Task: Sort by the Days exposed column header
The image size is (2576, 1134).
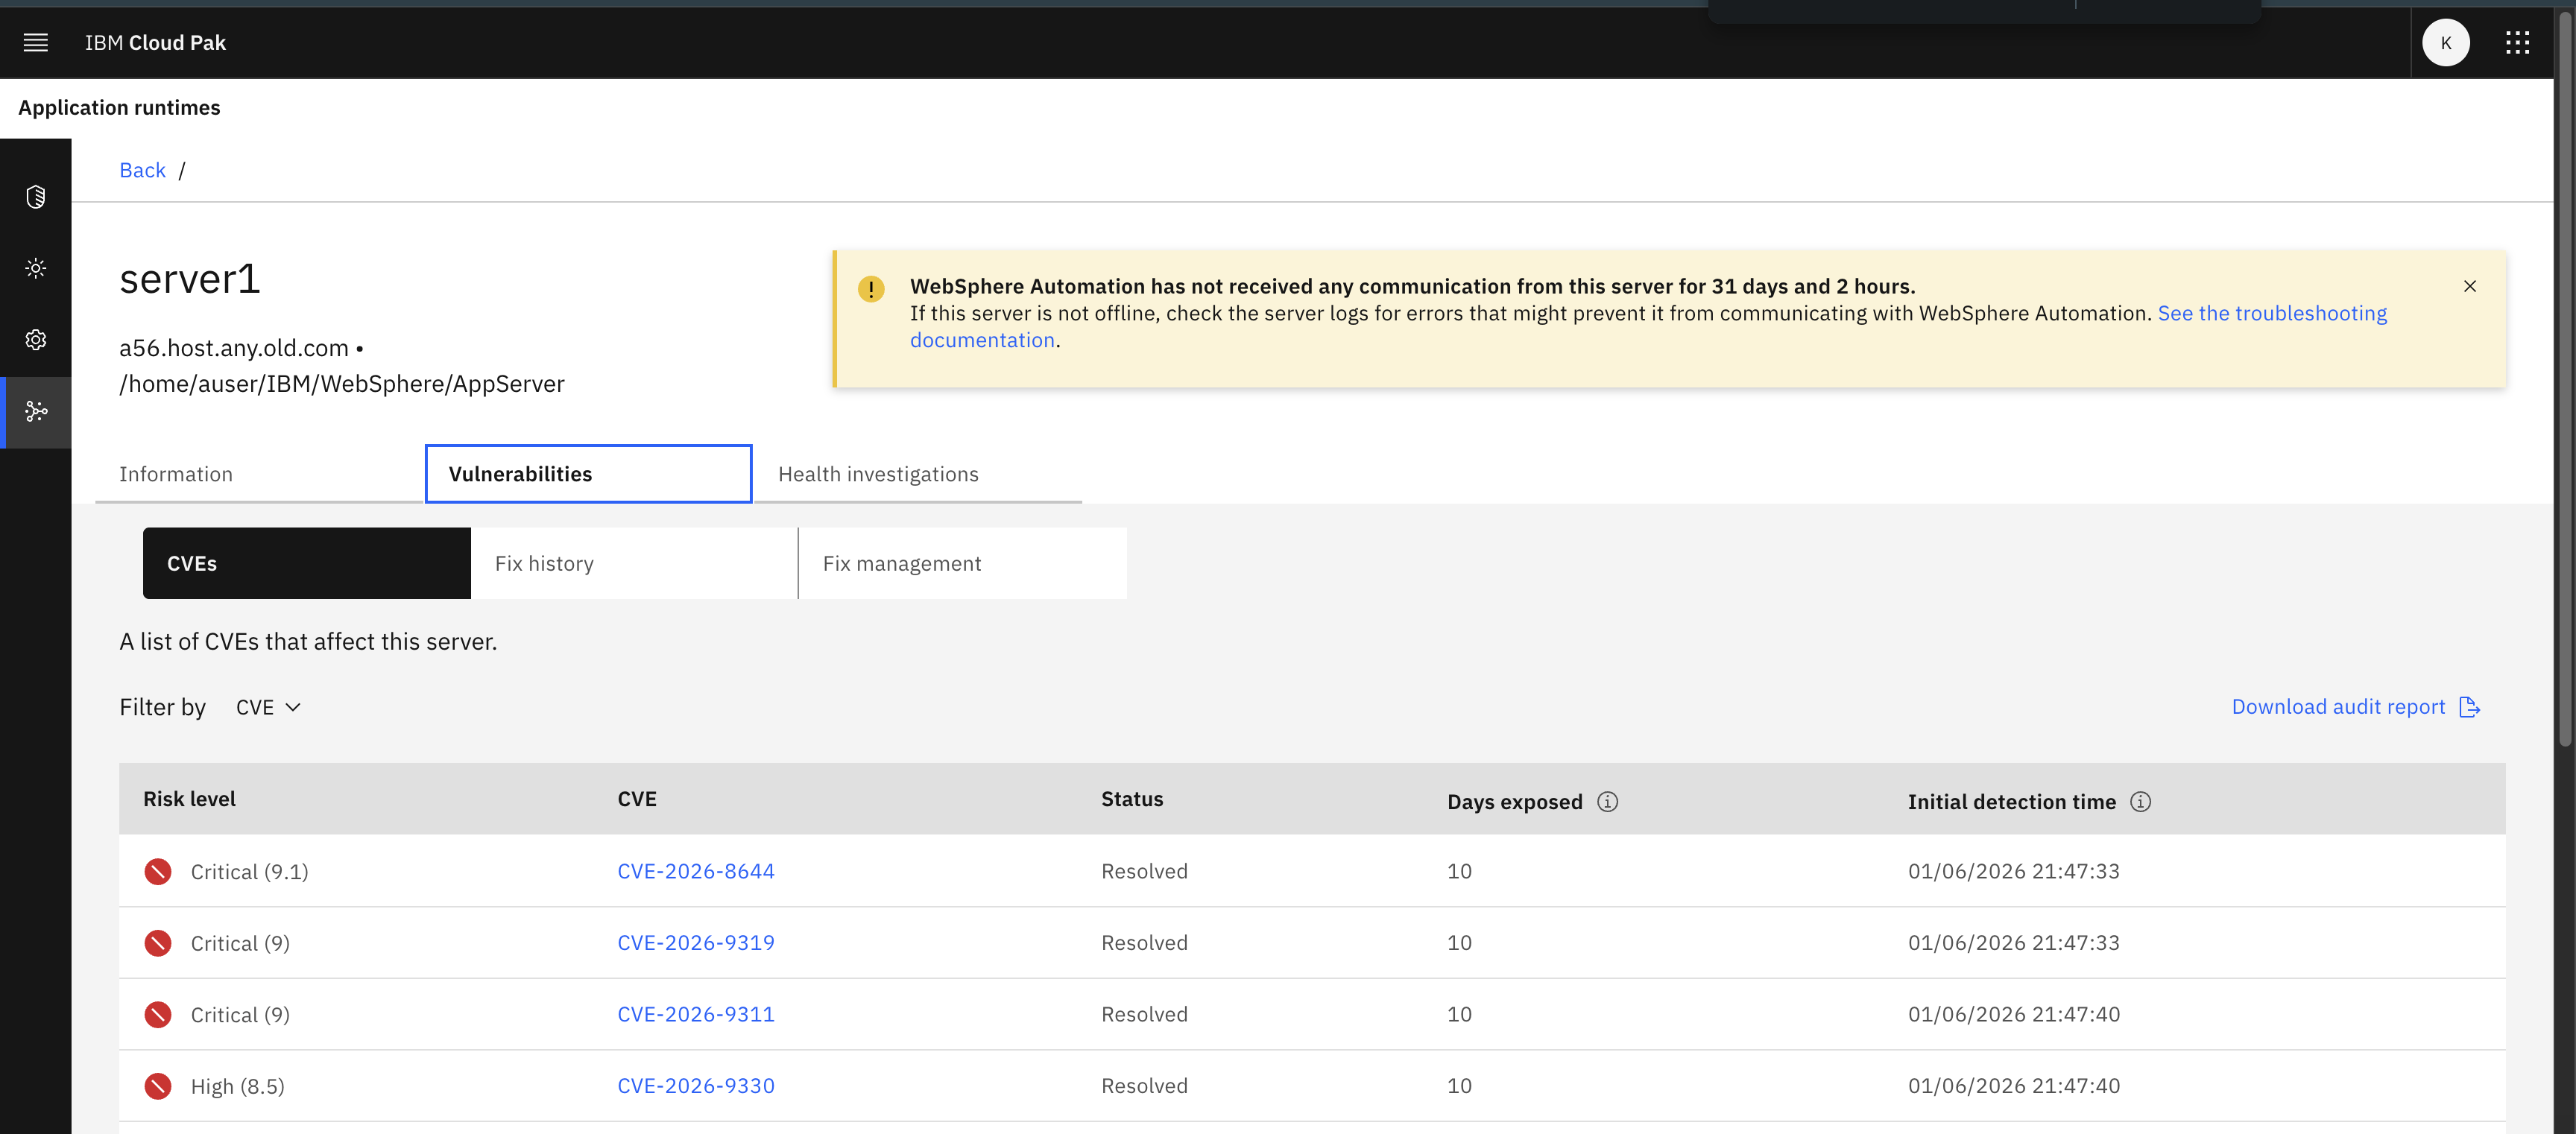Action: (x=1514, y=802)
